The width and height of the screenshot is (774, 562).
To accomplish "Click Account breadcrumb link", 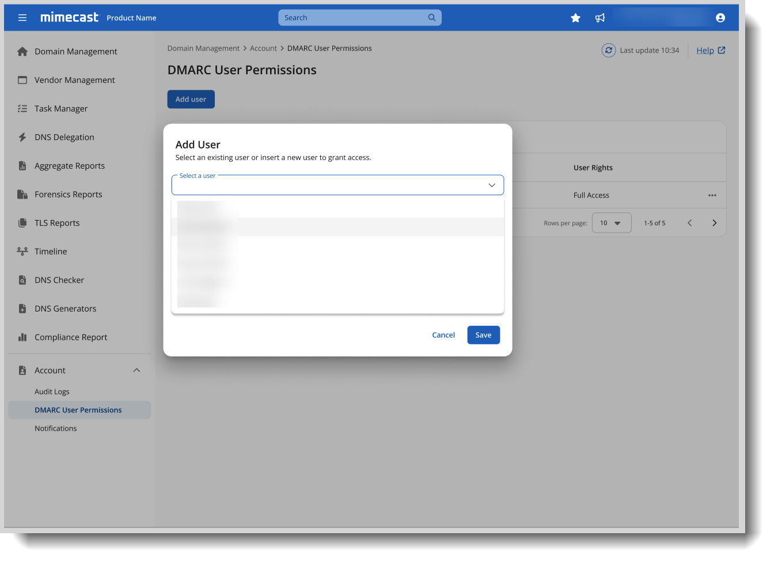I will (x=263, y=48).
